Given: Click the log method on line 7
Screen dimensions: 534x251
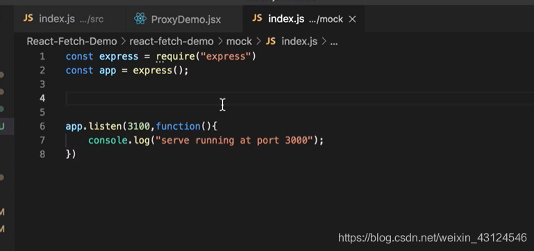Looking at the screenshot, I should pyautogui.click(x=142, y=141).
